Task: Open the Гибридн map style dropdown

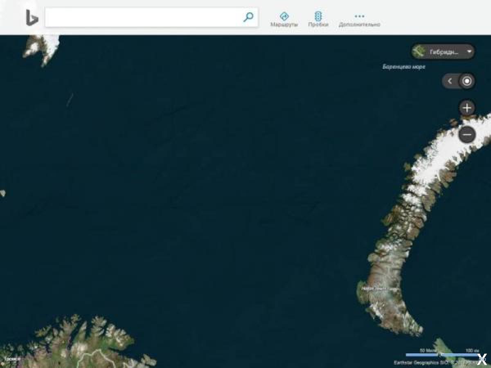Action: coord(444,52)
